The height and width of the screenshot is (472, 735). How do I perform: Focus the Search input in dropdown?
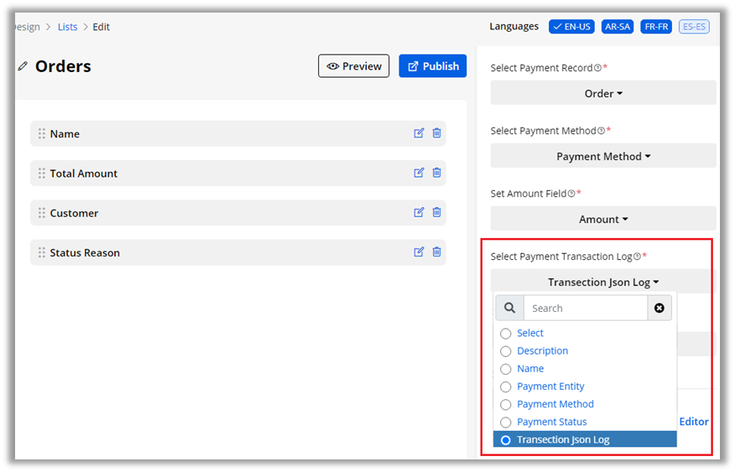586,309
